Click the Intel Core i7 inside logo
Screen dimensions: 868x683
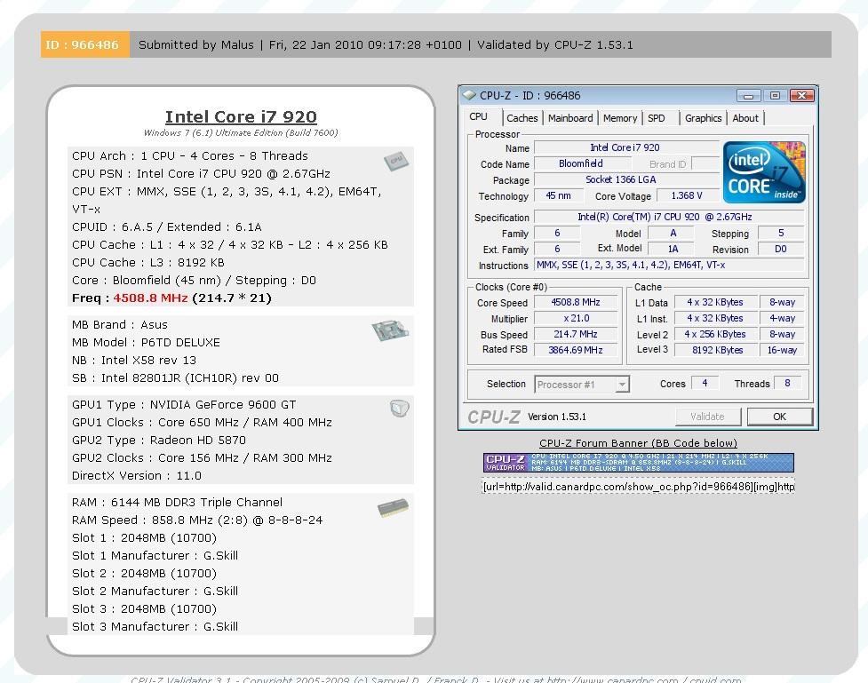click(x=764, y=172)
